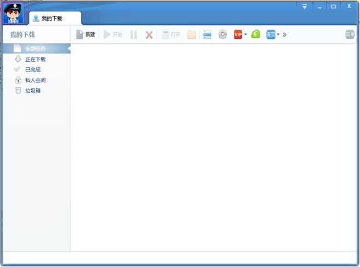
Task: Select 全部任务 in the sidebar
Action: point(37,49)
